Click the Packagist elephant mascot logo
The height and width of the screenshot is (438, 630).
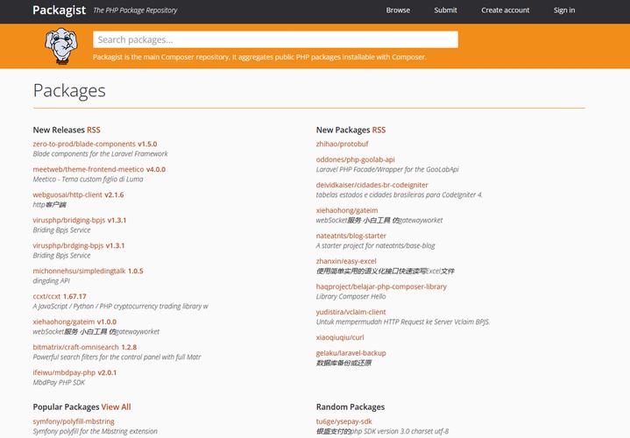[x=61, y=46]
